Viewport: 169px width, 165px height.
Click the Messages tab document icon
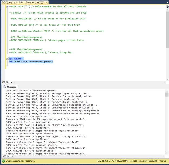pyautogui.click(x=4, y=87)
